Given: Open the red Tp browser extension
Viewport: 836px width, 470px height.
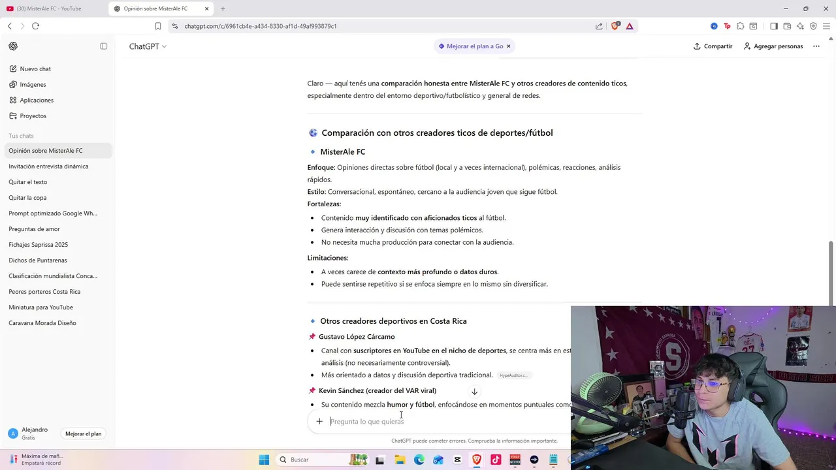Looking at the screenshot, I should [727, 26].
